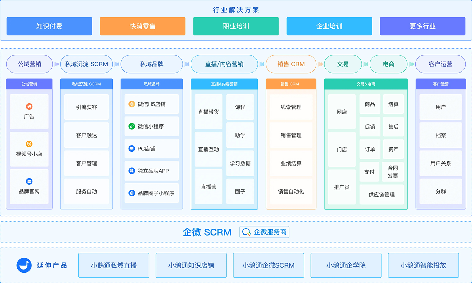Click the 小鹅通 goose logo
The image size is (472, 283).
click(24, 265)
